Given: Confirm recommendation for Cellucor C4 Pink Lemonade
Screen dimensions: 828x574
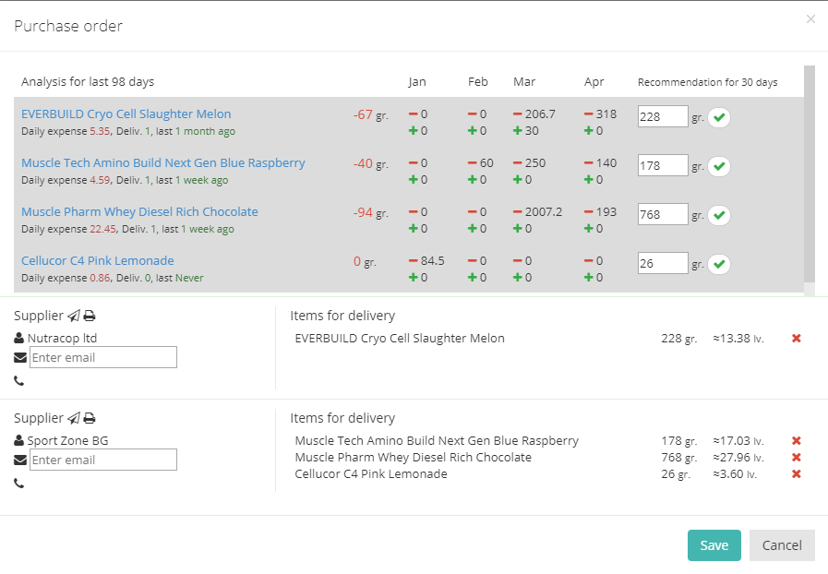Looking at the screenshot, I should coord(719,264).
